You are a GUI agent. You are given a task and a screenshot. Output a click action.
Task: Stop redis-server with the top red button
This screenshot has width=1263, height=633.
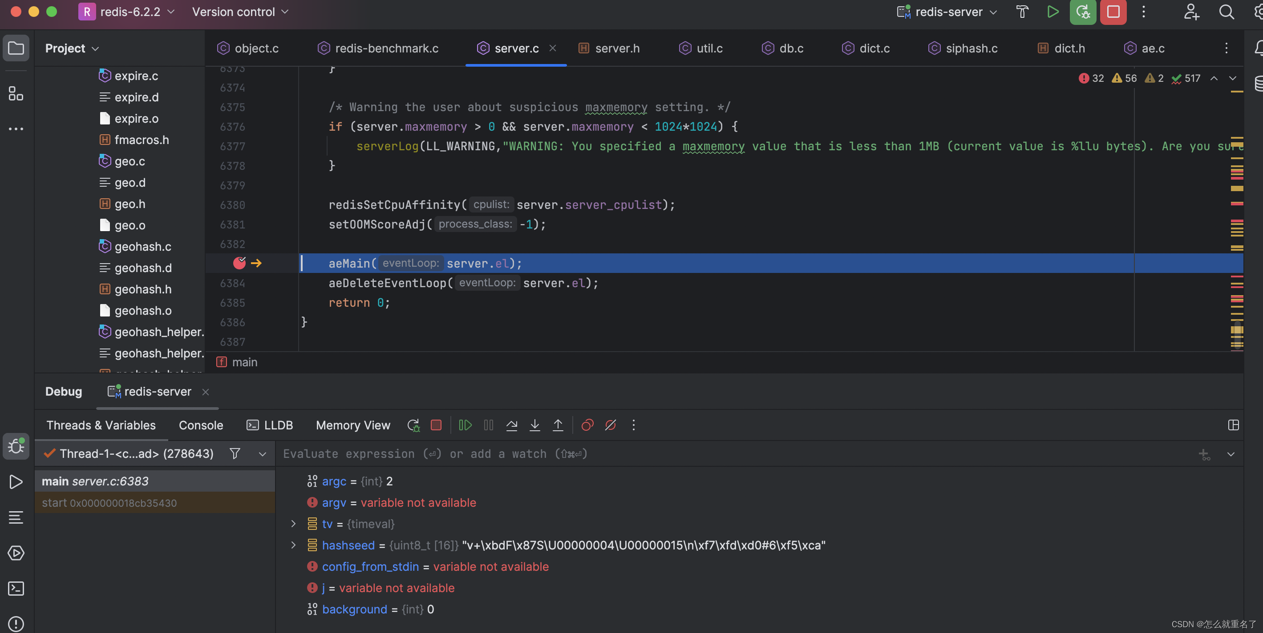[1113, 12]
